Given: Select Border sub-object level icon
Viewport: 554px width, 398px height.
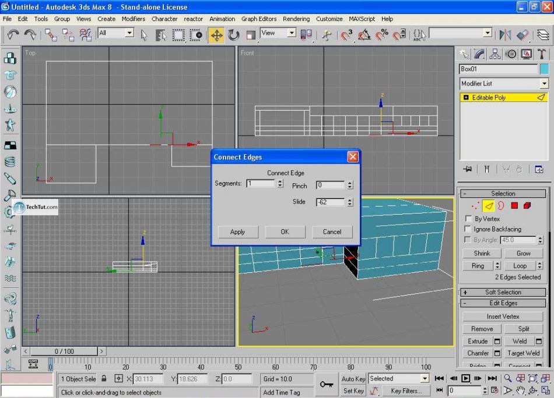Looking at the screenshot, I should (x=501, y=205).
